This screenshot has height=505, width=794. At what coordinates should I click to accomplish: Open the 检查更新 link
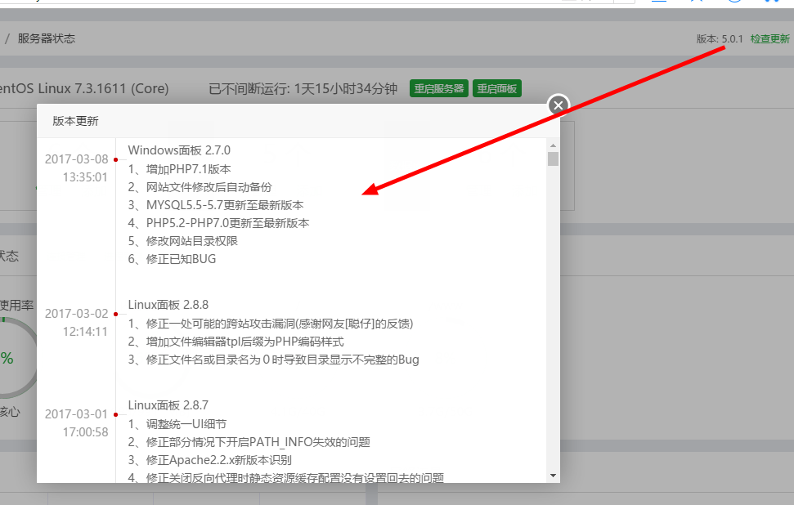pyautogui.click(x=769, y=39)
